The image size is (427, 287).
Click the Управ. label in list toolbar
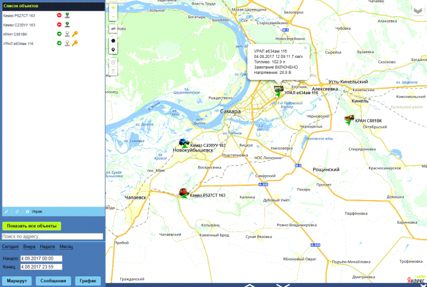coord(37,211)
